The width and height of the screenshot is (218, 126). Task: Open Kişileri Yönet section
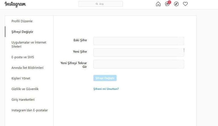pyautogui.click(x=21, y=78)
